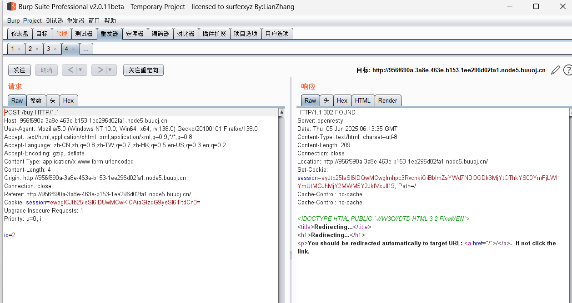Viewport: 572px width, 303px height.
Task: Open the 用户选项 tab
Action: coord(277,34)
